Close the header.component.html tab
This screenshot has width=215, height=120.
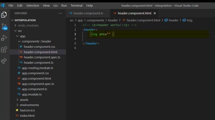(155, 13)
